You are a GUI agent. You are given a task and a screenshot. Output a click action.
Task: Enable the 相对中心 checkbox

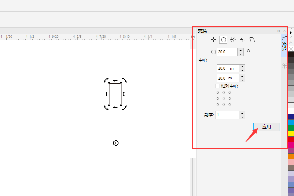tap(218, 86)
